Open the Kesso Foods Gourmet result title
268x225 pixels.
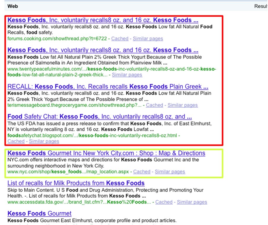tap(39, 213)
